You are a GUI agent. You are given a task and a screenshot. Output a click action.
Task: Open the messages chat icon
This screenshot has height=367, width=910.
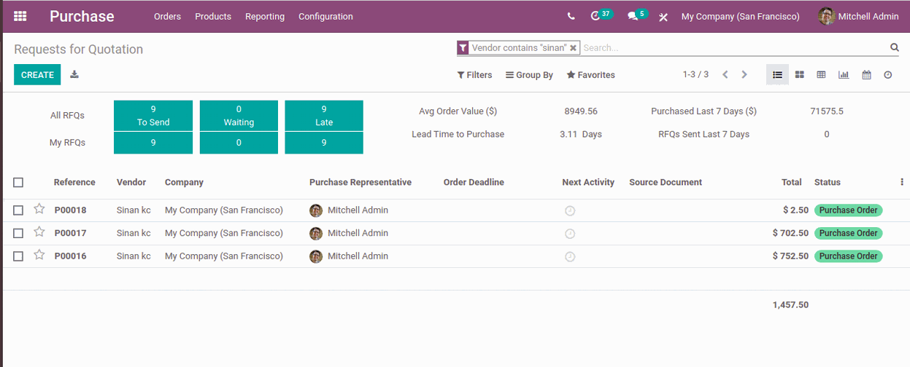coord(633,16)
